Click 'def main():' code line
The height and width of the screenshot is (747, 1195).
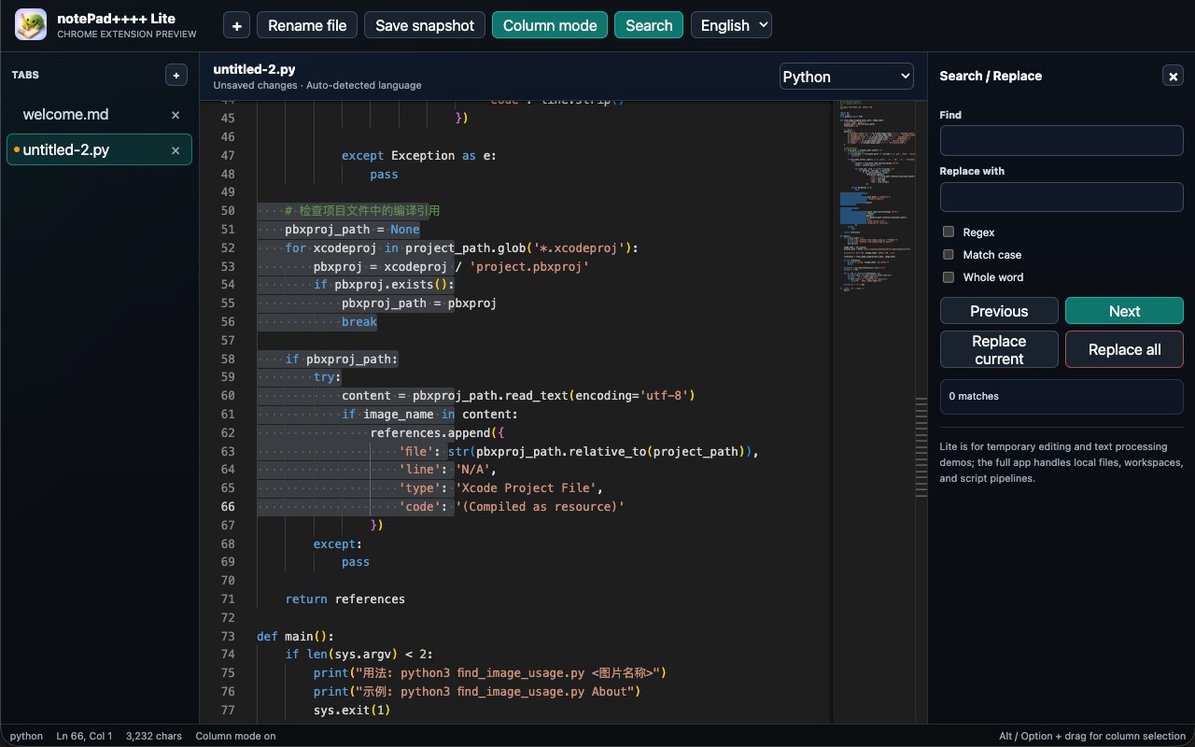click(295, 637)
